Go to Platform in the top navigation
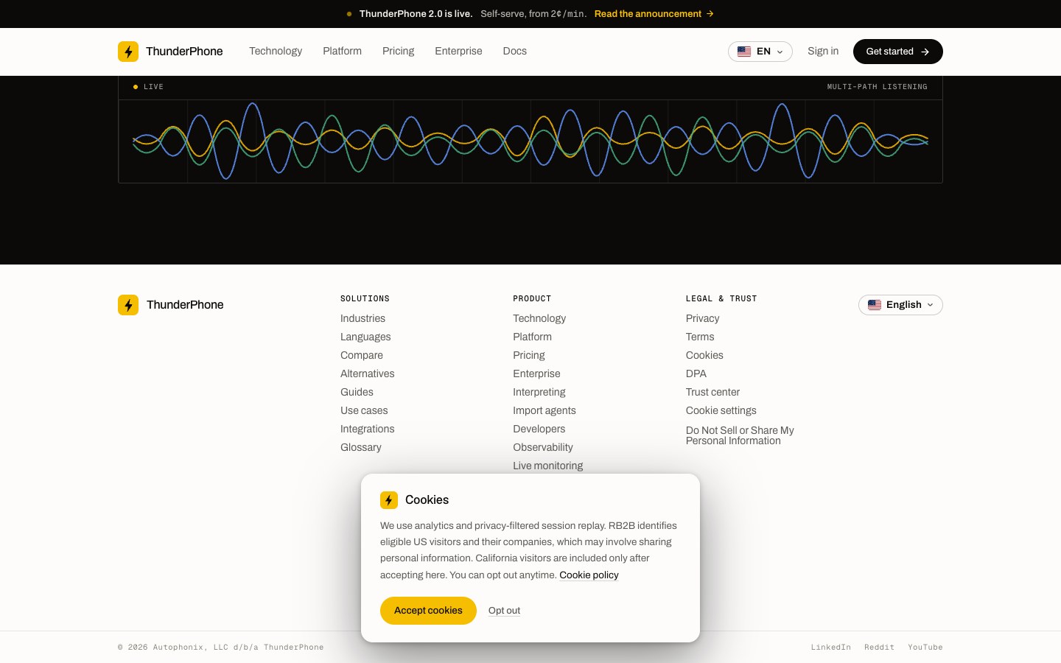The height and width of the screenshot is (663, 1061). pos(342,52)
